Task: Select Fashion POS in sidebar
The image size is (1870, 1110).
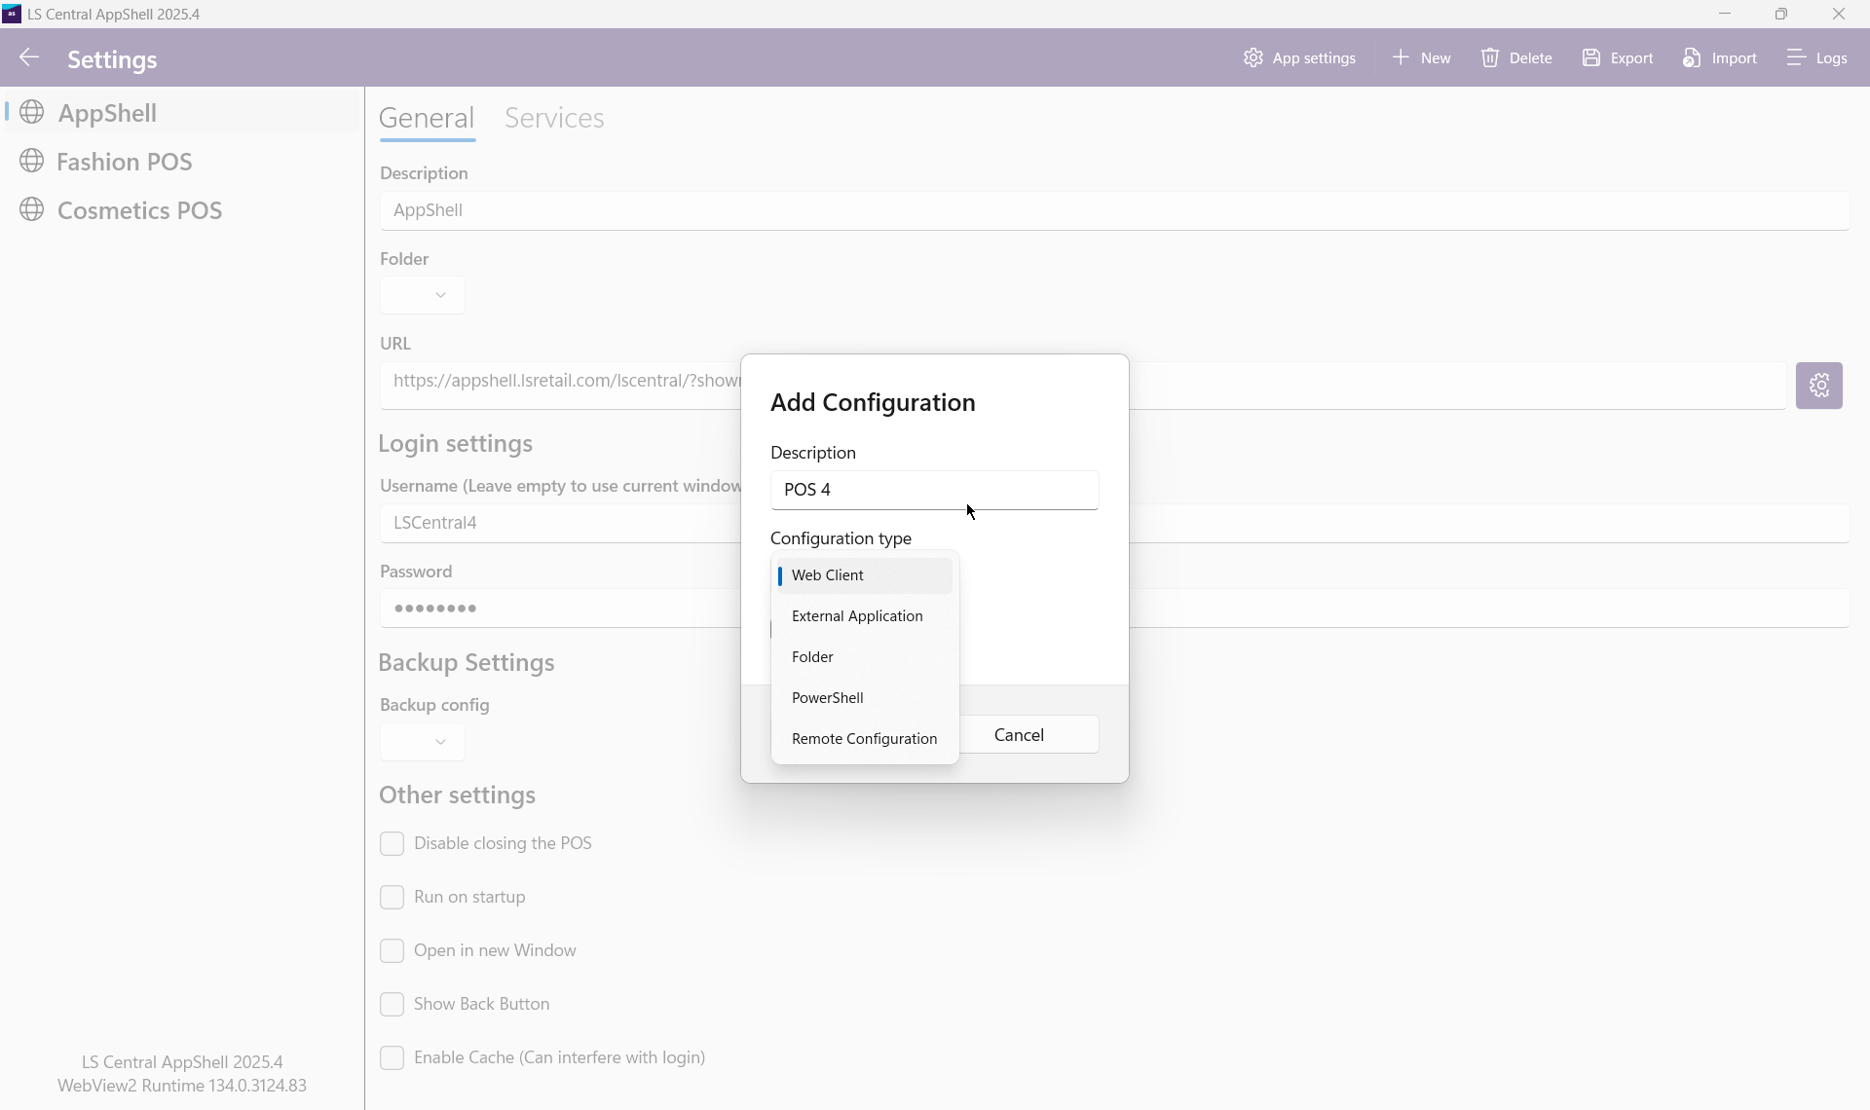Action: click(125, 162)
